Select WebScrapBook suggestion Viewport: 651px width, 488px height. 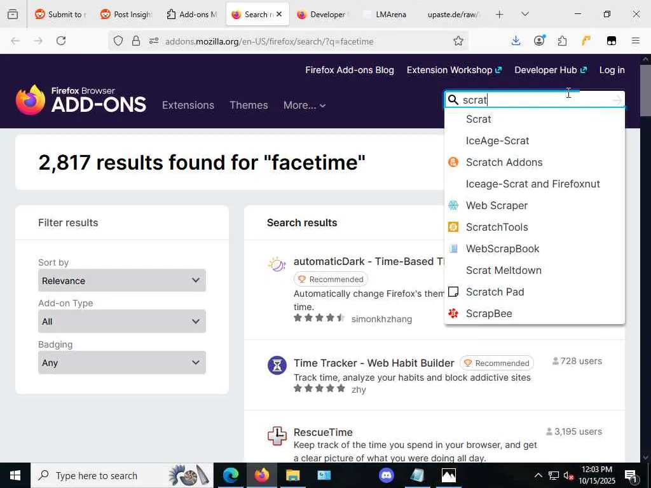(x=534, y=248)
